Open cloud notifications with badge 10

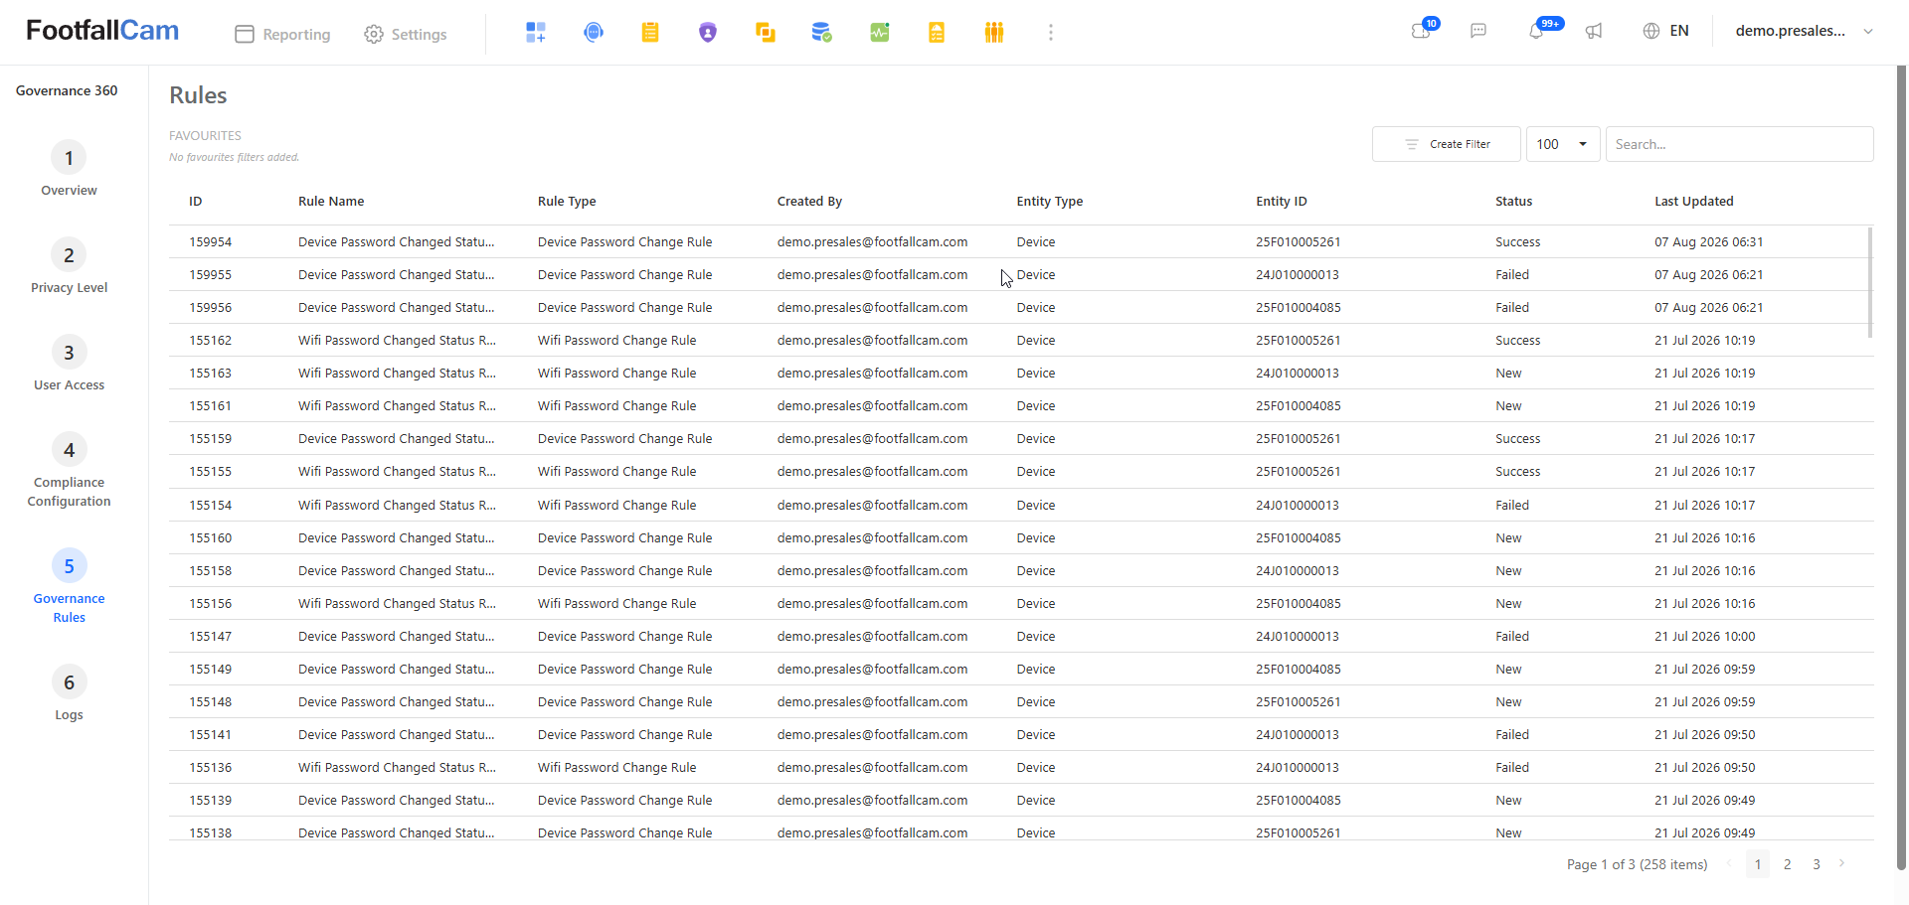(1422, 31)
